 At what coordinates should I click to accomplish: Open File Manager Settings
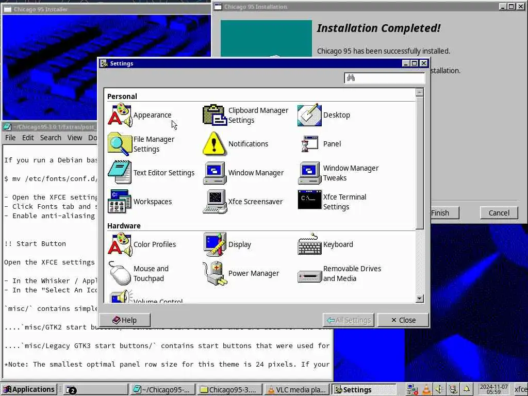point(141,144)
